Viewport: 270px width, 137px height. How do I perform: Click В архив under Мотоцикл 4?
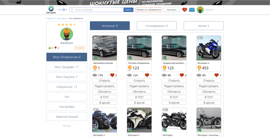pos(209,102)
